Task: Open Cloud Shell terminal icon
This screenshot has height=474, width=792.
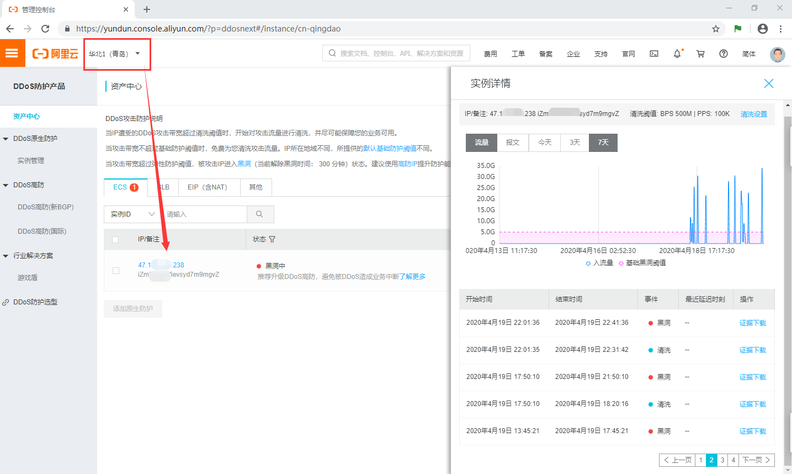Action: point(654,54)
